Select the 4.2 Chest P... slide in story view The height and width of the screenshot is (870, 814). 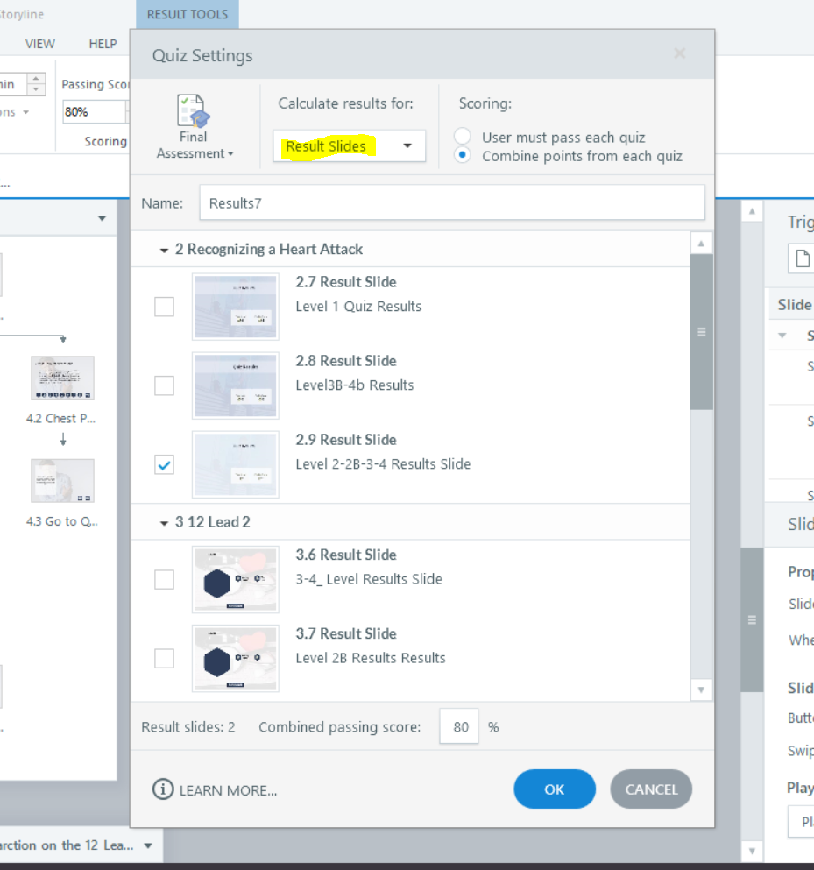[x=62, y=378]
